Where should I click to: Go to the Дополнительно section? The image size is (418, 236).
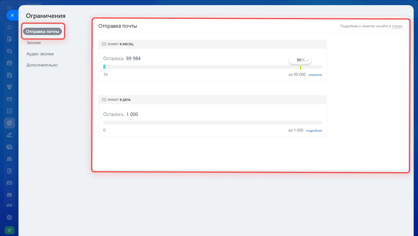pyautogui.click(x=42, y=65)
